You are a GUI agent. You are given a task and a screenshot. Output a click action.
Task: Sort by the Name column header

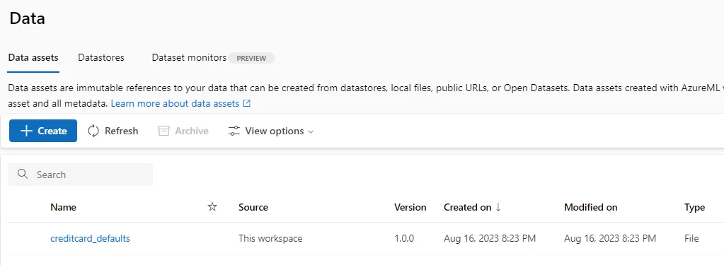63,207
